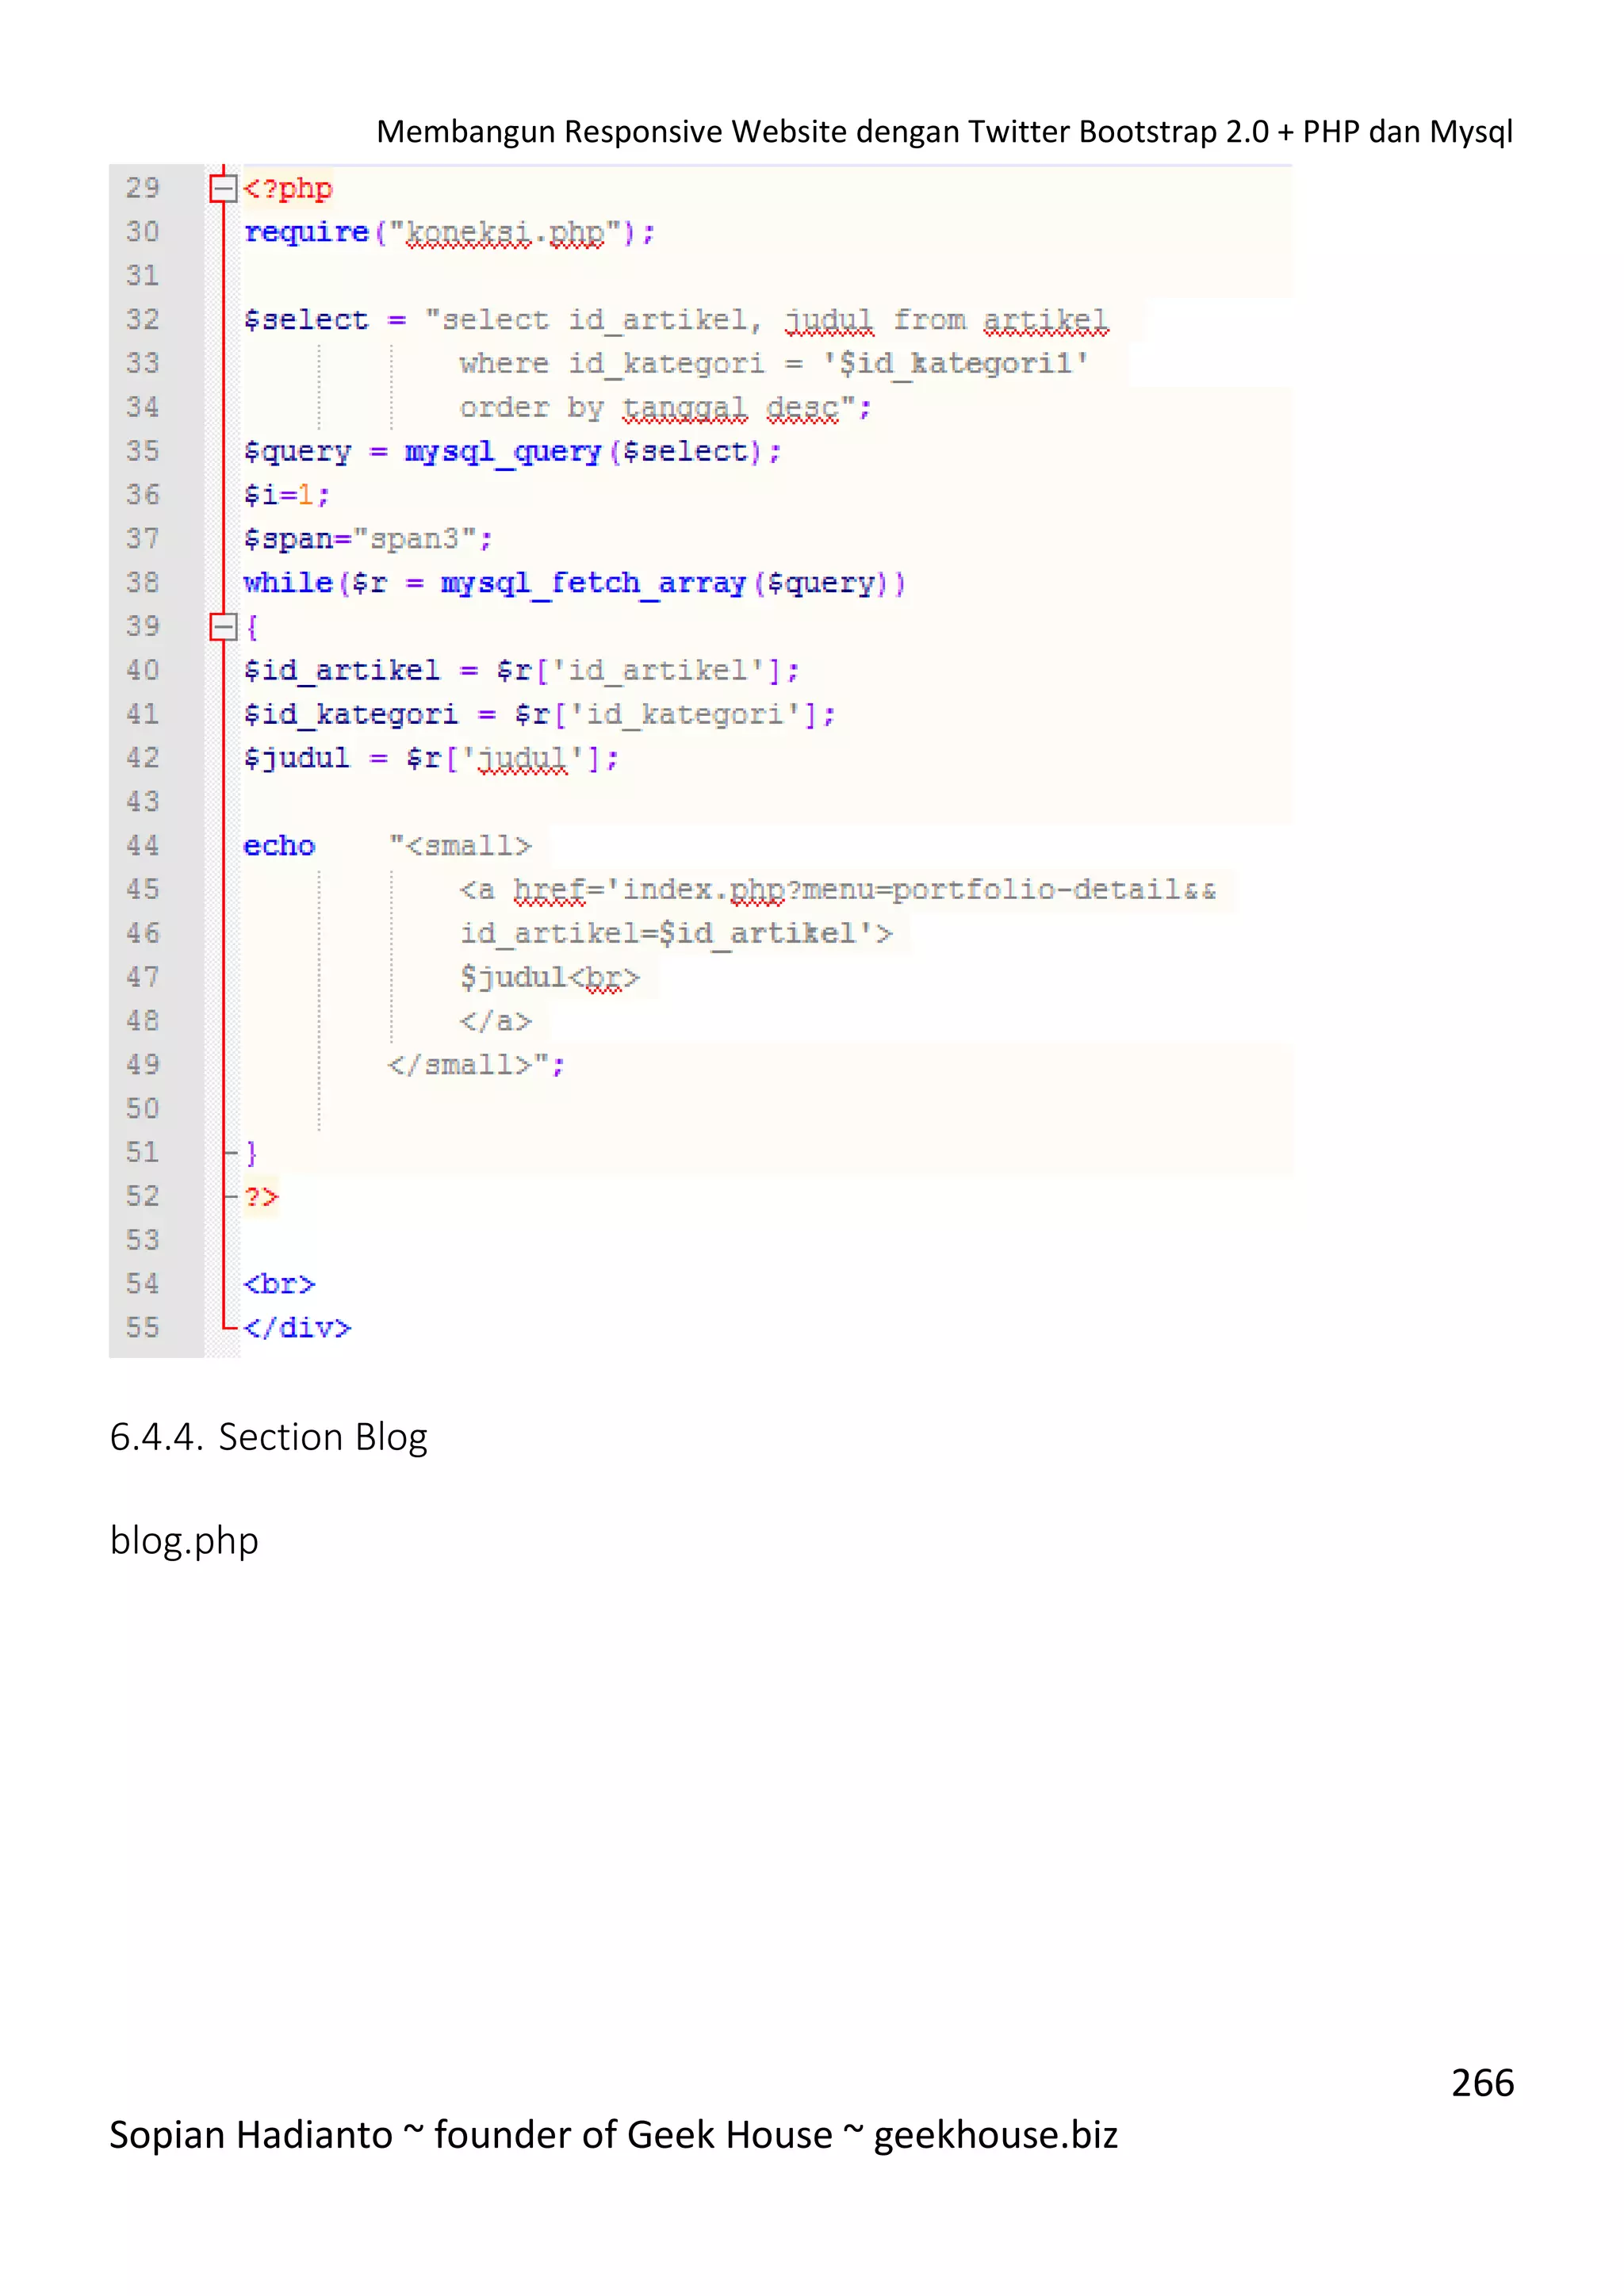Click the </div> tag on line 55

[297, 1328]
